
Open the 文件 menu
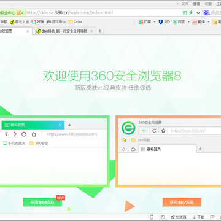tap(185, 4)
